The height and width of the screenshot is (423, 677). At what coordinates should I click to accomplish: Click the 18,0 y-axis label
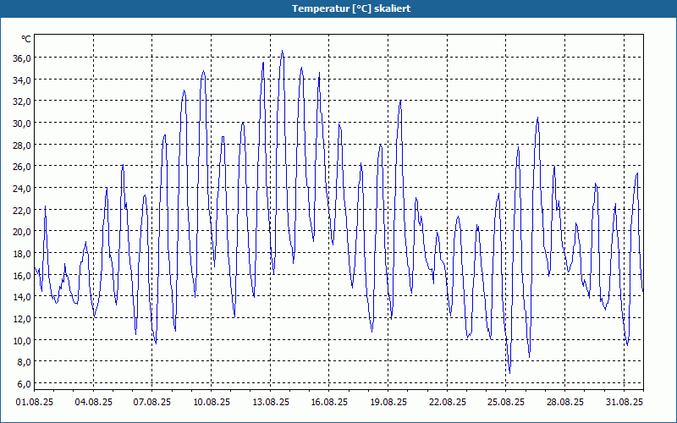(22, 253)
